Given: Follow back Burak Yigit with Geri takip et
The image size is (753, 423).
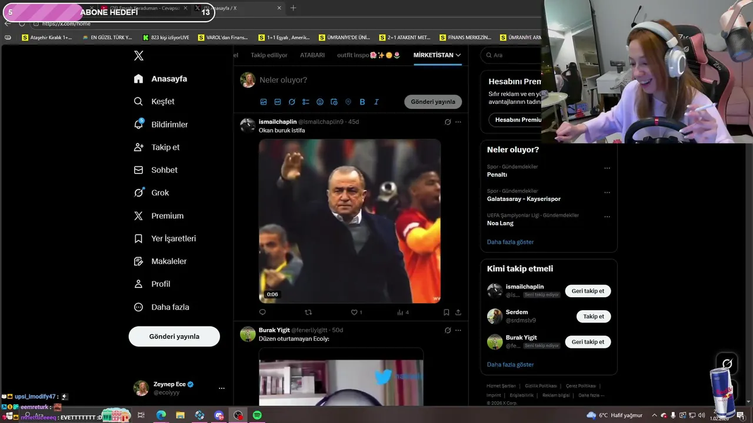Looking at the screenshot, I should pos(588,342).
